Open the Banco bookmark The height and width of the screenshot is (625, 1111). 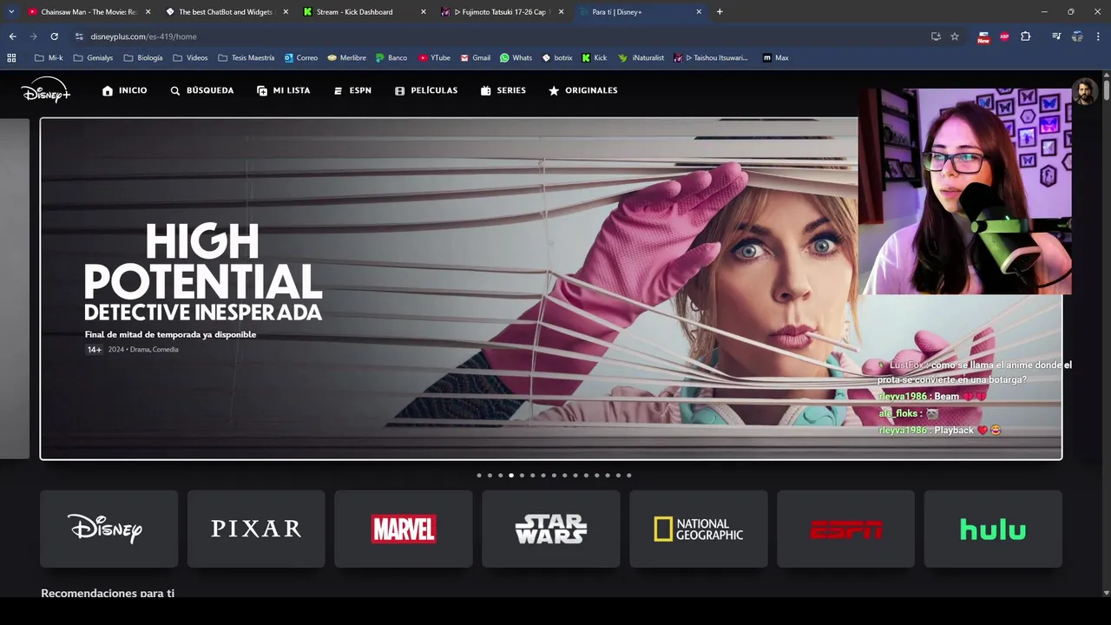391,58
